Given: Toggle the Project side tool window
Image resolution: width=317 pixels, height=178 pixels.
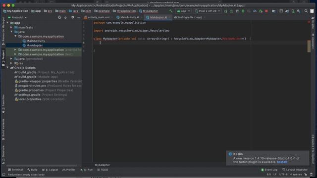Looking at the screenshot, I should (3, 58).
